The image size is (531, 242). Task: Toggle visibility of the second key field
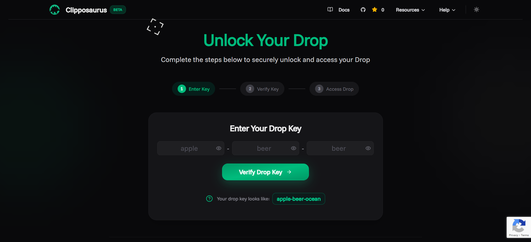[294, 148]
